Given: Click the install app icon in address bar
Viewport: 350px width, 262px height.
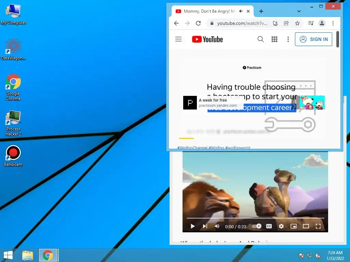Looking at the screenshot, I should [x=275, y=23].
